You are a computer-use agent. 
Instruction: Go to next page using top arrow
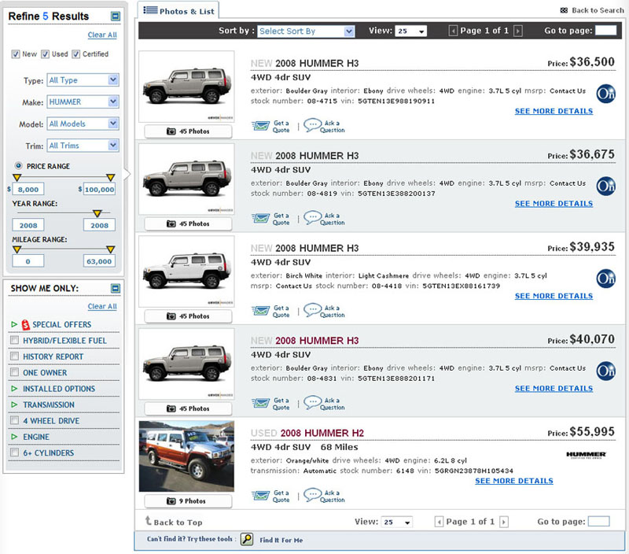point(518,31)
